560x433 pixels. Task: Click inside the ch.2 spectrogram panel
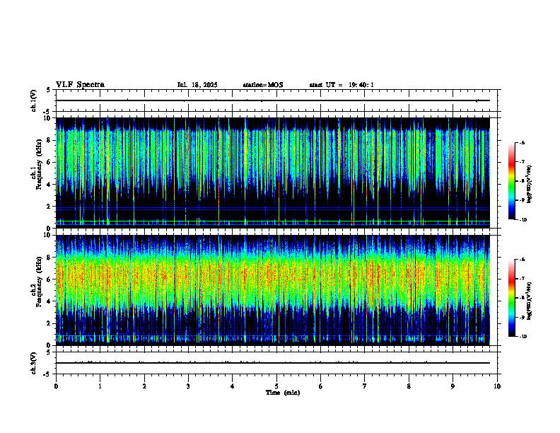click(272, 290)
